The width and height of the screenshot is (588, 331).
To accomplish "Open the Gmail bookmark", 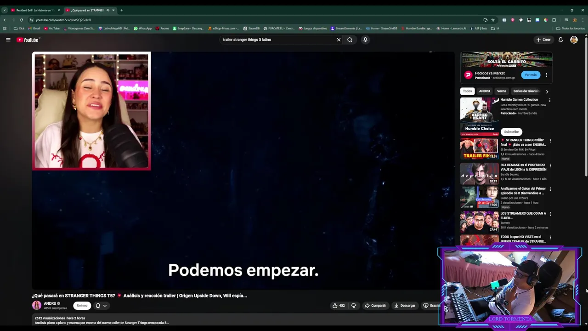I will tap(34, 29).
